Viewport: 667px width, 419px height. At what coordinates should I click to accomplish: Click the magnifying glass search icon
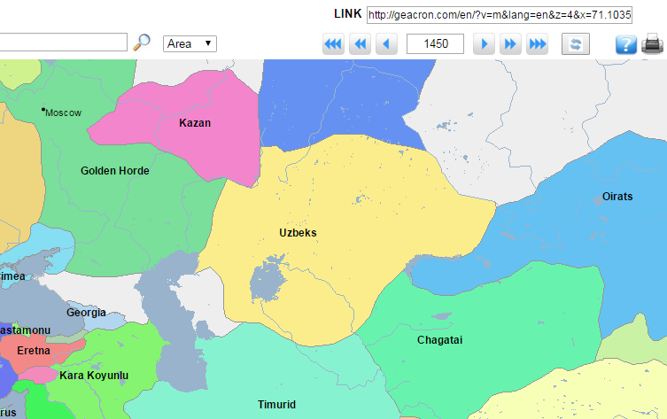pyautogui.click(x=142, y=43)
